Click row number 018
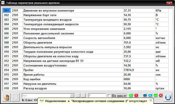175x104 pixels. coord(7,88)
